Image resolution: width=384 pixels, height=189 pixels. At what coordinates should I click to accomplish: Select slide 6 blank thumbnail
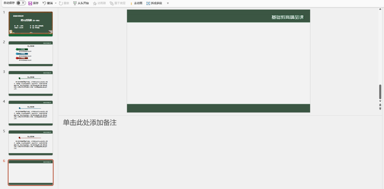click(x=31, y=173)
